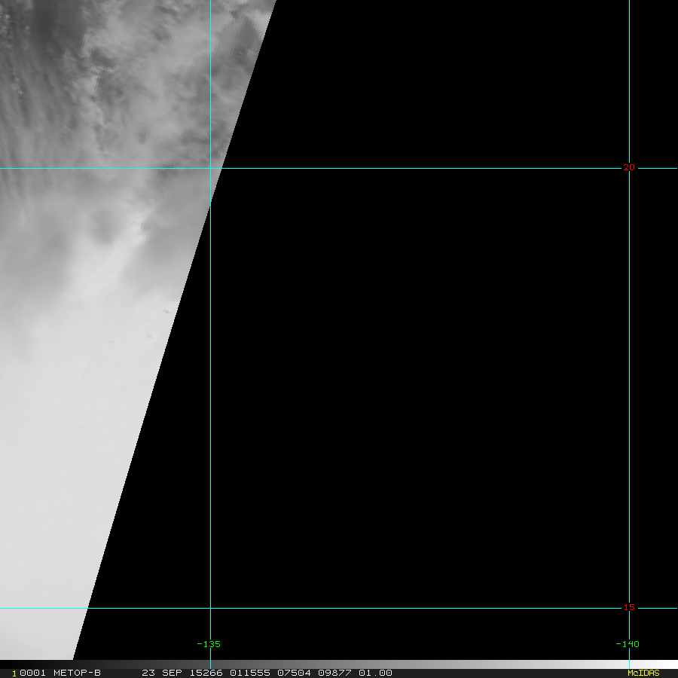Click the green -135 longitude label
The height and width of the screenshot is (678, 678).
tap(208, 644)
